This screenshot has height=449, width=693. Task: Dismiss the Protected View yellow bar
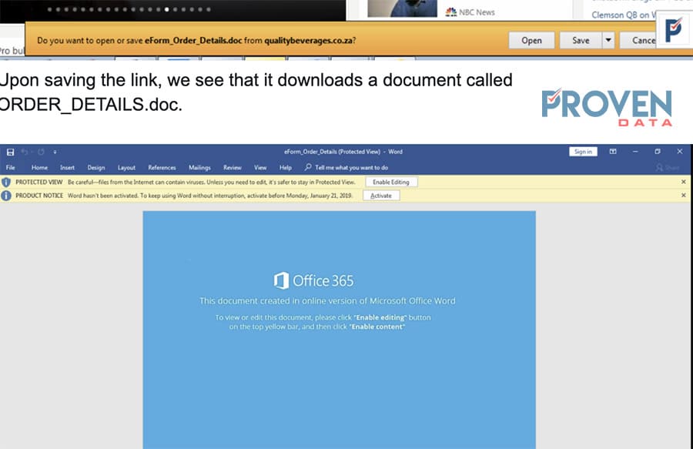point(683,182)
